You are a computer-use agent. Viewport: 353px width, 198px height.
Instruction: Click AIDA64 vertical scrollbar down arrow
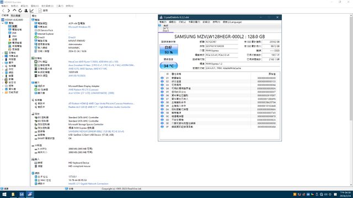[x=351, y=185]
